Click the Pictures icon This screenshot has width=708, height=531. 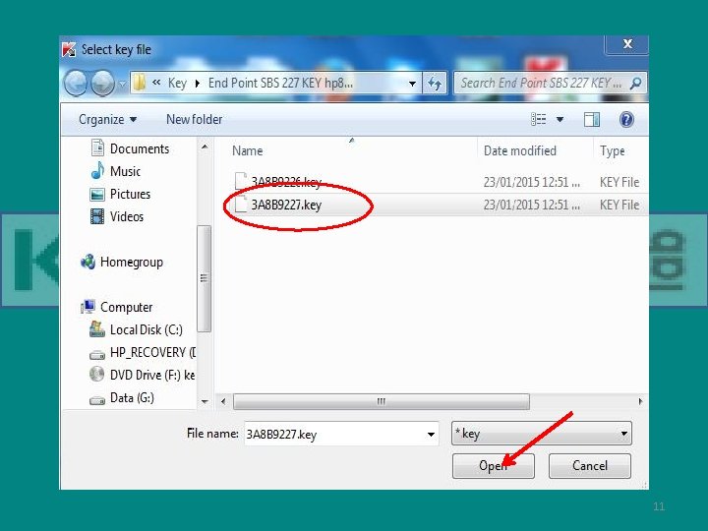(97, 194)
